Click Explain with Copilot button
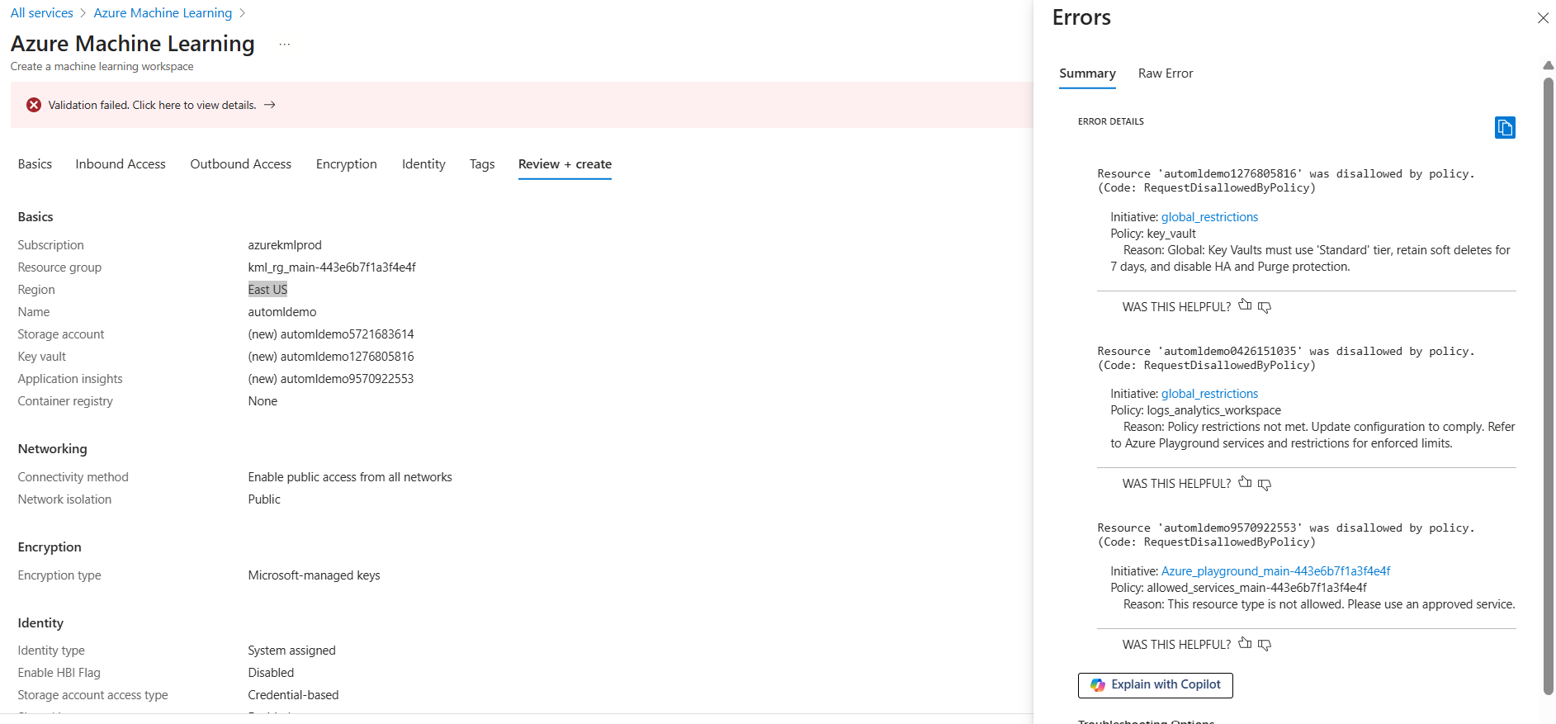 1155,685
